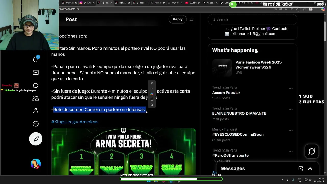Open more options for #ParoDeTransporte trend
The image size is (327, 184).
pos(290,151)
